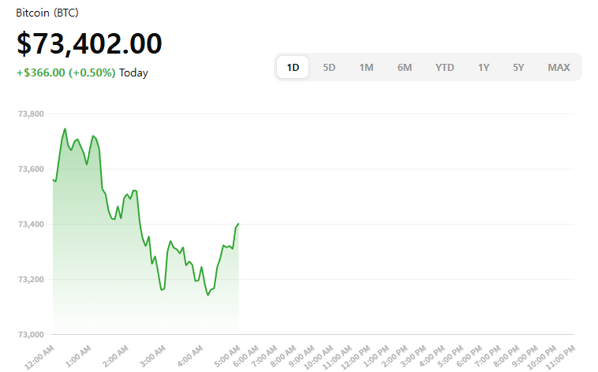Viewport: 598px width, 372px height.
Task: Click the chart's highest peak point
Action: point(65,128)
